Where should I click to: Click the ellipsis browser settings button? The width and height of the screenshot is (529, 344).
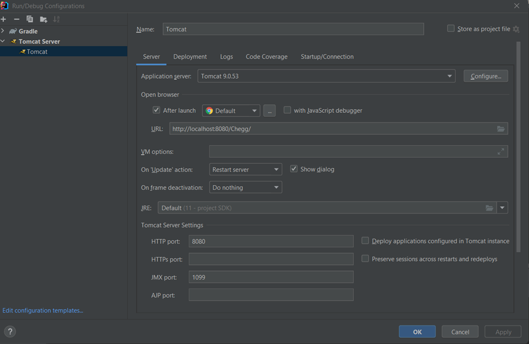pyautogui.click(x=270, y=111)
